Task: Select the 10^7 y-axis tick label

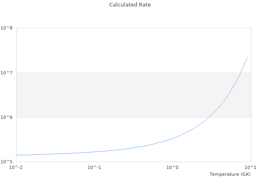Action: pos(6,73)
